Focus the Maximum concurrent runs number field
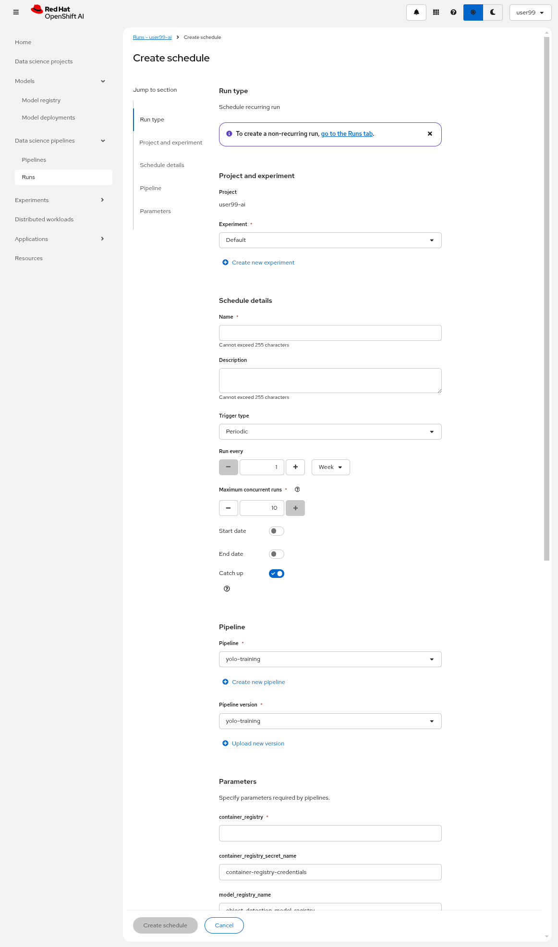 [x=262, y=508]
